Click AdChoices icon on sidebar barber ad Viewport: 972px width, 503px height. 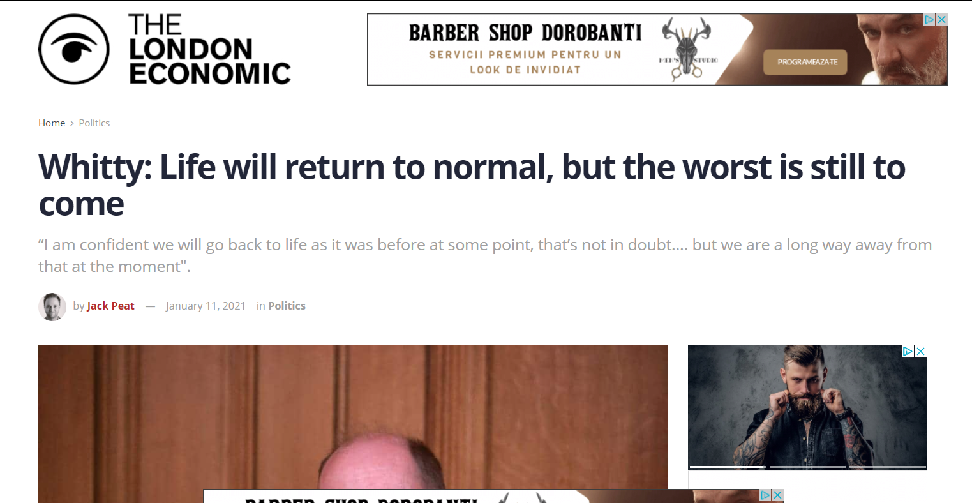pos(908,351)
